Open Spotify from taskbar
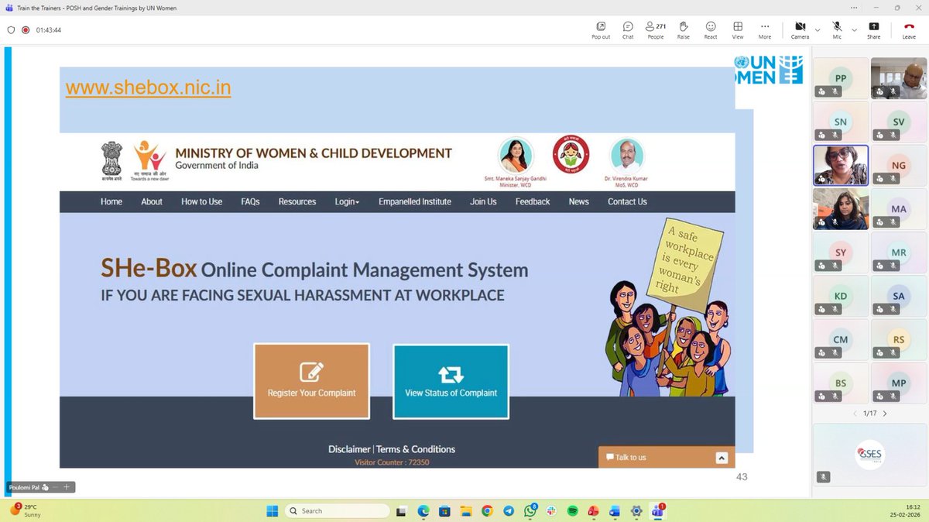 (573, 511)
